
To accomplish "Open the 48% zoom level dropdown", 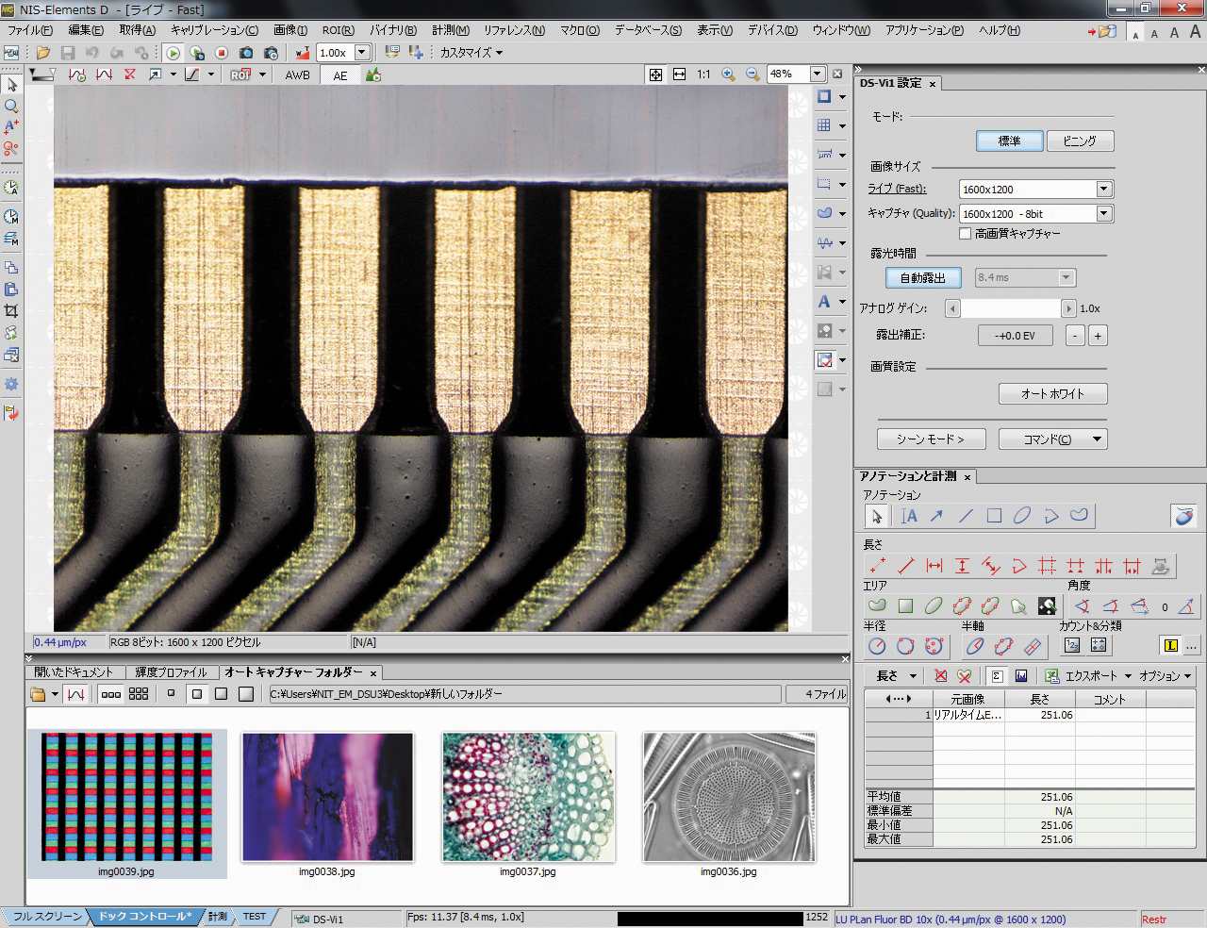I will click(818, 74).
